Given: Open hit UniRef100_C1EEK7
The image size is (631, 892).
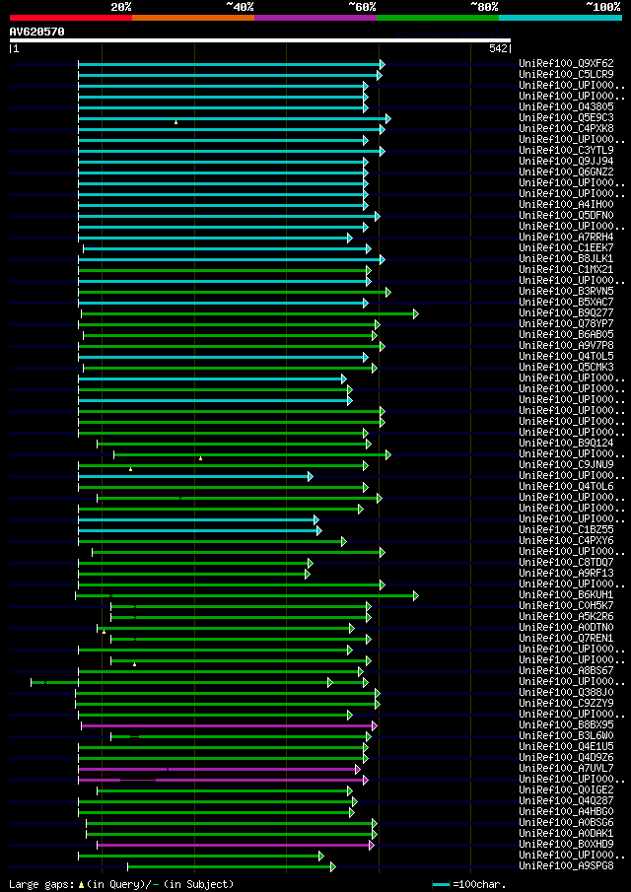Looking at the screenshot, I should click(x=566, y=247).
